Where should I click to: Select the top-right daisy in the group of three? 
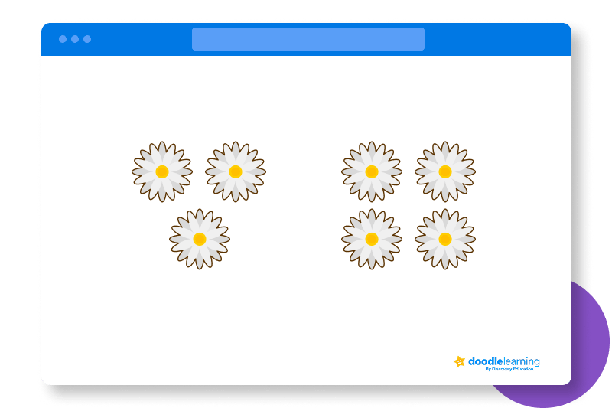click(x=236, y=171)
